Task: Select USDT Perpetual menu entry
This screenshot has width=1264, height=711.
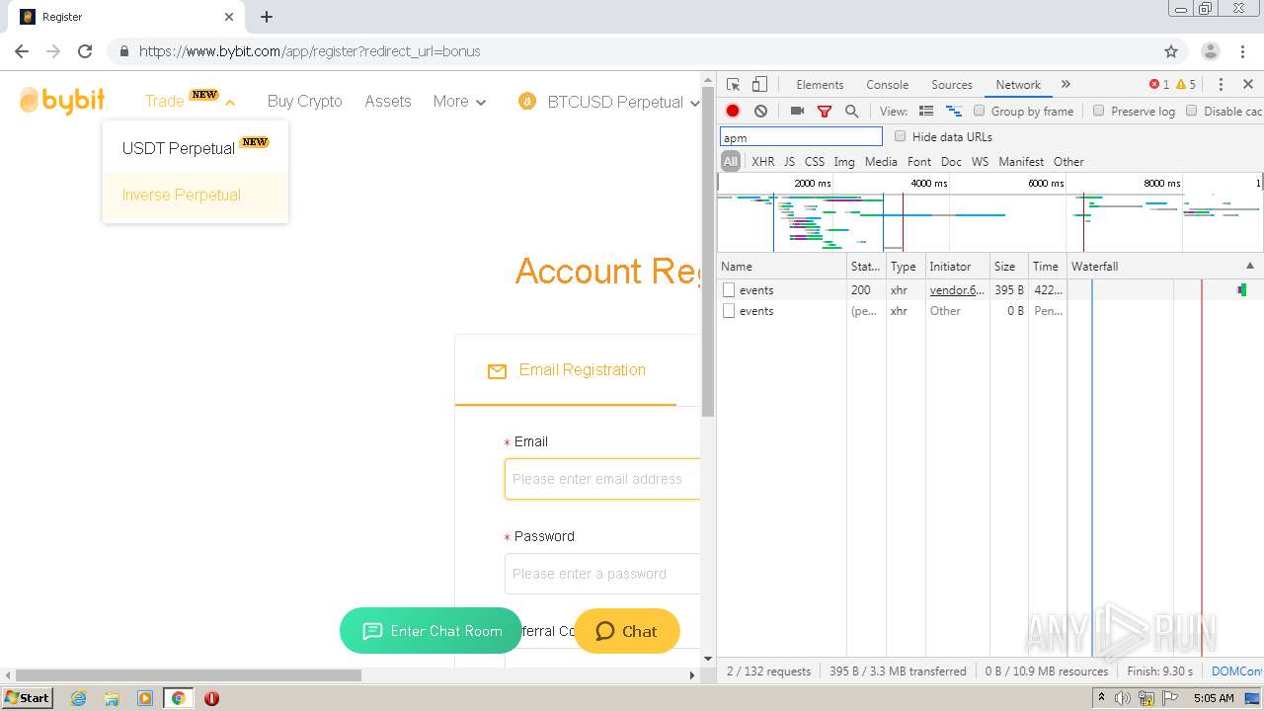Action: tap(195, 147)
